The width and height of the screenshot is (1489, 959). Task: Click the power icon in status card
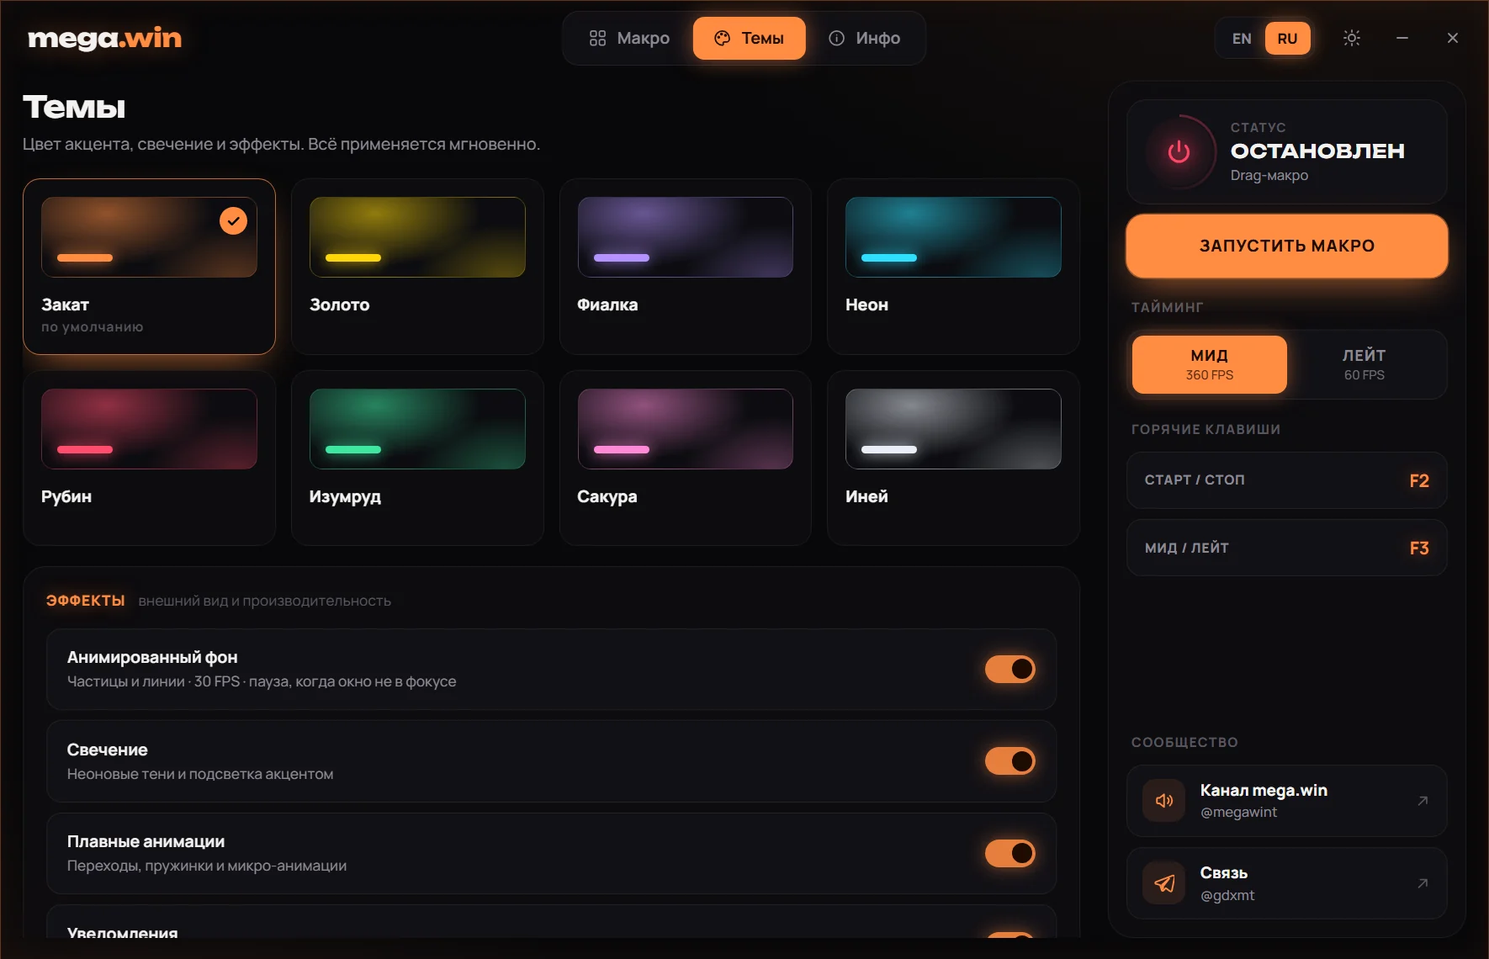click(1179, 151)
